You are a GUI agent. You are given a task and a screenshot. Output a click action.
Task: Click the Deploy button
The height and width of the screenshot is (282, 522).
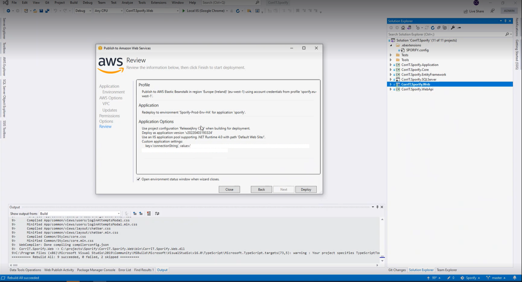306,189
